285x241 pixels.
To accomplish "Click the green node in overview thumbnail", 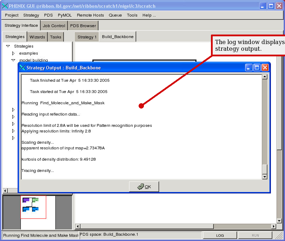I will pyautogui.click(x=35, y=200).
